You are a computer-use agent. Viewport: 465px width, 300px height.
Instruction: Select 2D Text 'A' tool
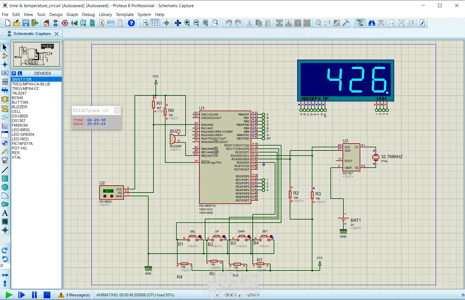click(x=5, y=213)
